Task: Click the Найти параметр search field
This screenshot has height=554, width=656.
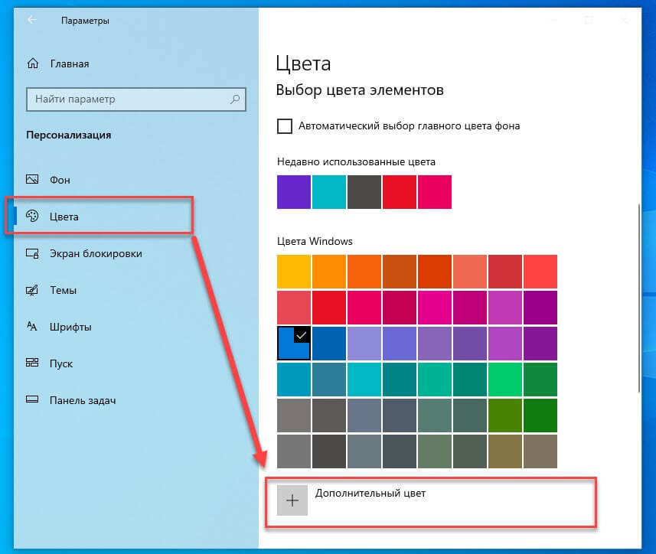Action: click(126, 99)
